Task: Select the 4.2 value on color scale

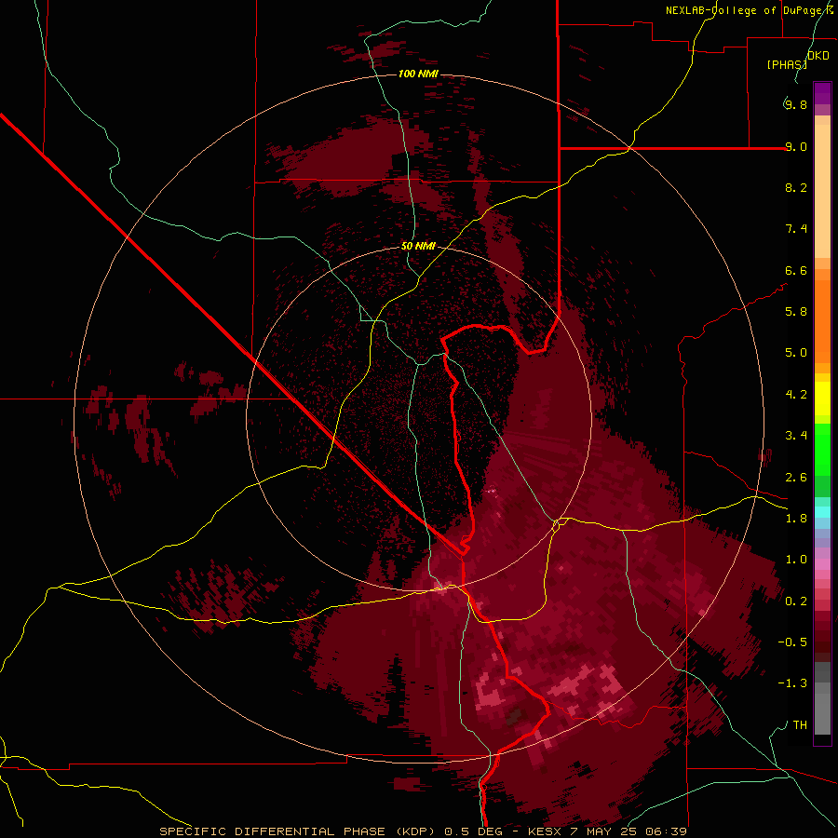Action: point(796,395)
